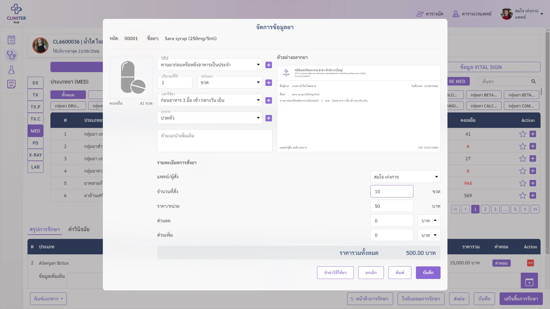Open the ส่วนลด unit dropdown (บาท)
This screenshot has height=309, width=550.
coord(429,221)
